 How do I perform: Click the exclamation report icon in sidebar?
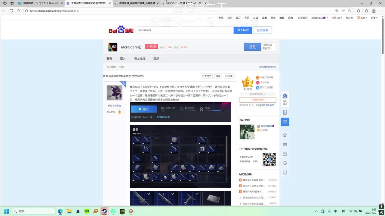tap(285, 172)
